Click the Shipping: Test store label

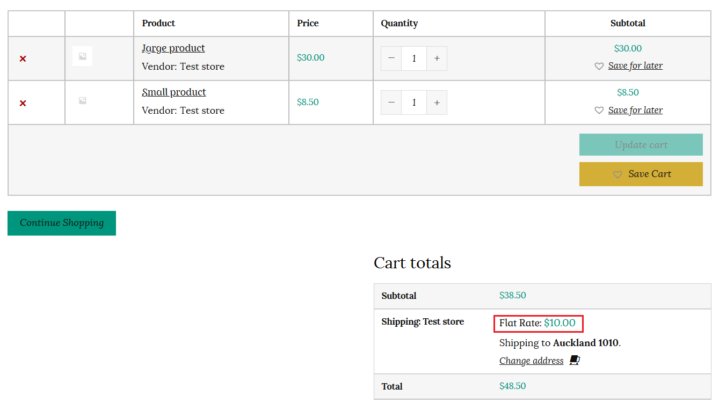click(423, 321)
